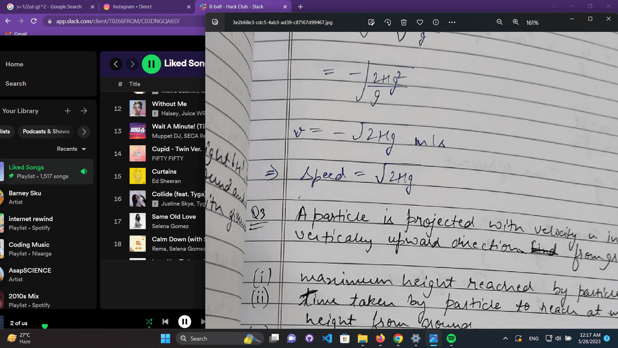Rotate the photo using the rotate icon

(387, 22)
